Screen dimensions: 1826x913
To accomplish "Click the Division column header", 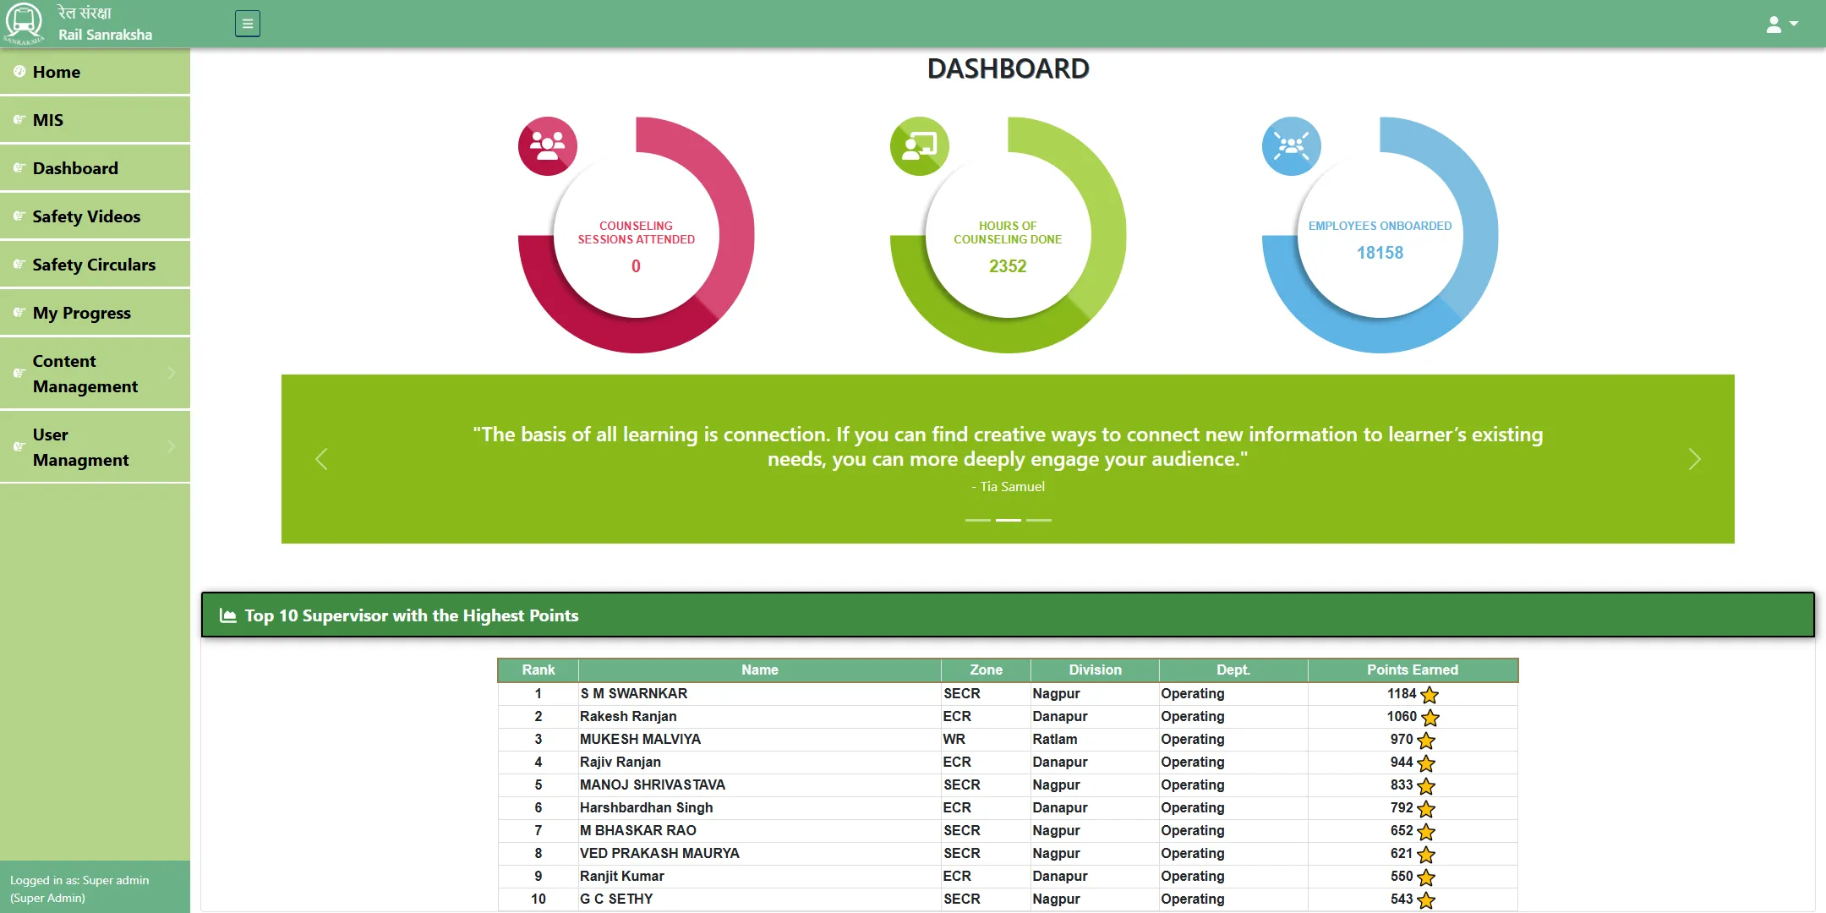I will tap(1095, 670).
